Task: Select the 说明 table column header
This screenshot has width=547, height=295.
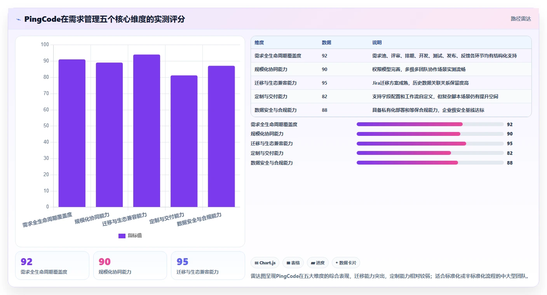Action: point(377,43)
